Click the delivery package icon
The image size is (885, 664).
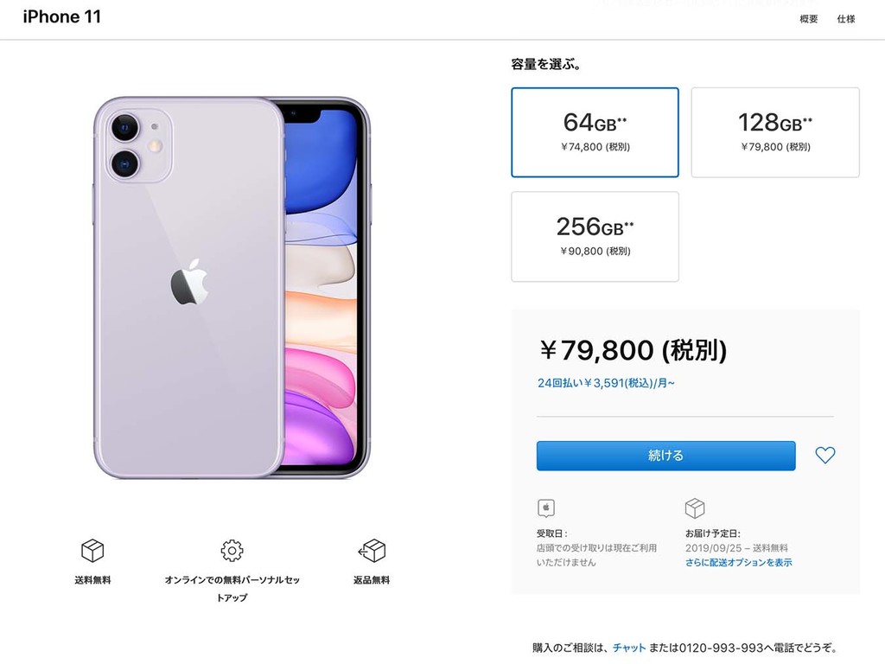click(695, 508)
